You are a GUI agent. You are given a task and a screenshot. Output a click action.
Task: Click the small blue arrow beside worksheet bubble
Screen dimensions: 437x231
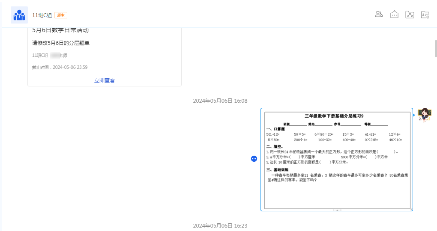[414, 115]
